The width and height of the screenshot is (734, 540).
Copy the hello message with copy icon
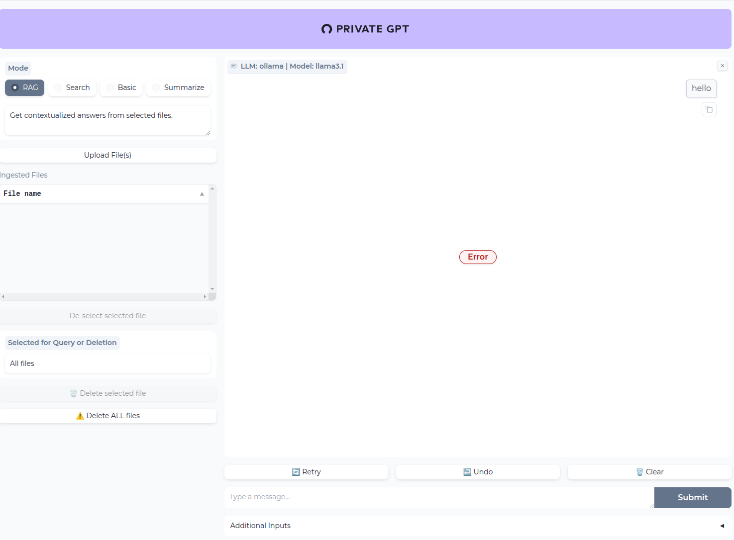(x=709, y=109)
